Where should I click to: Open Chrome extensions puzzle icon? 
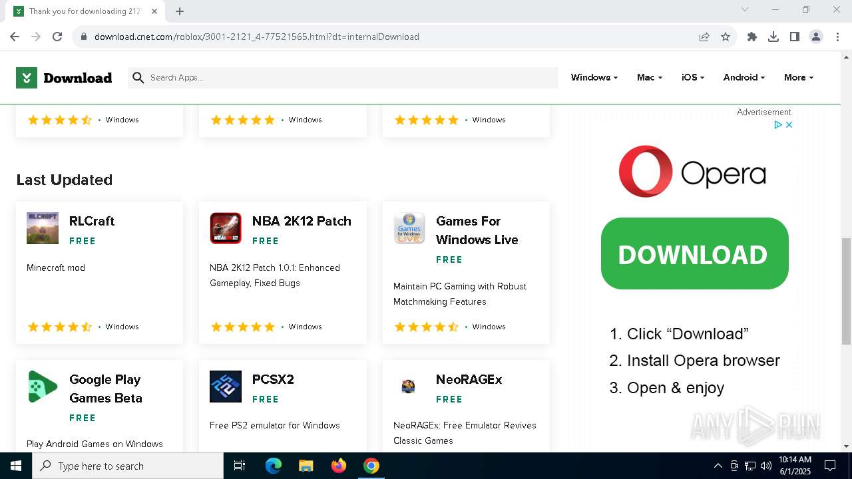tap(752, 37)
